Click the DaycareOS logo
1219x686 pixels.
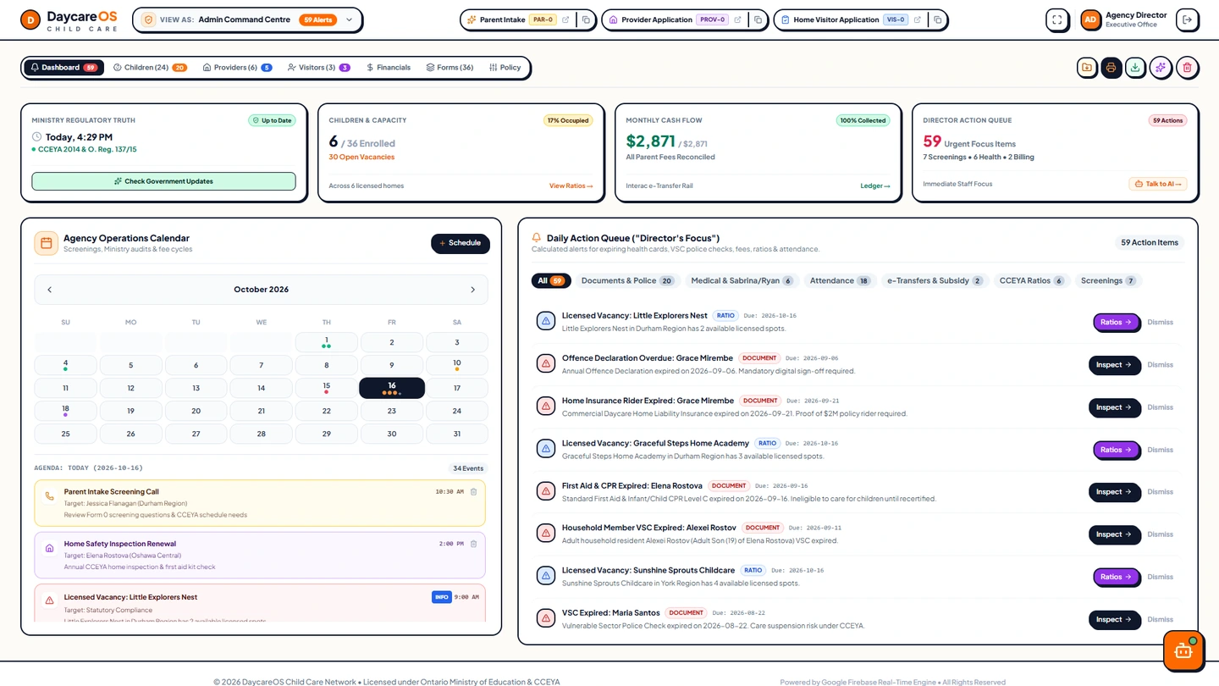coord(71,19)
